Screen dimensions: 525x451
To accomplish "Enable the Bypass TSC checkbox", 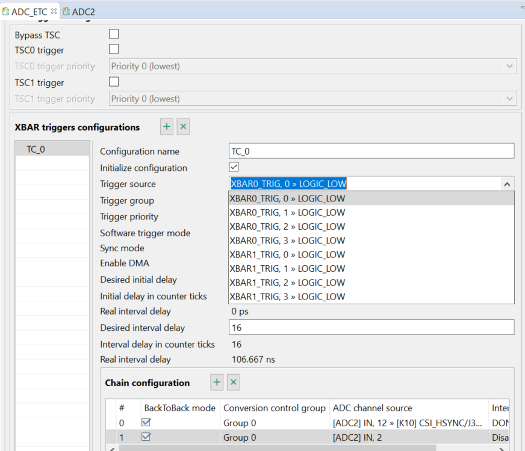I will click(113, 34).
